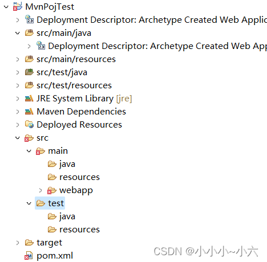Collapse the src/main/java source folder
Viewport: 267px width, 262px height.
click(18, 33)
